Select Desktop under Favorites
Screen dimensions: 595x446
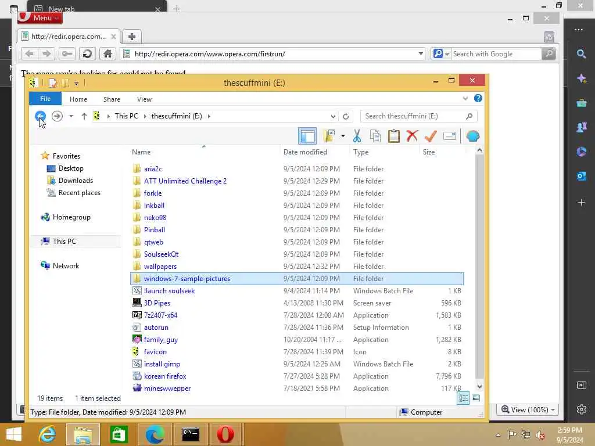tap(70, 168)
